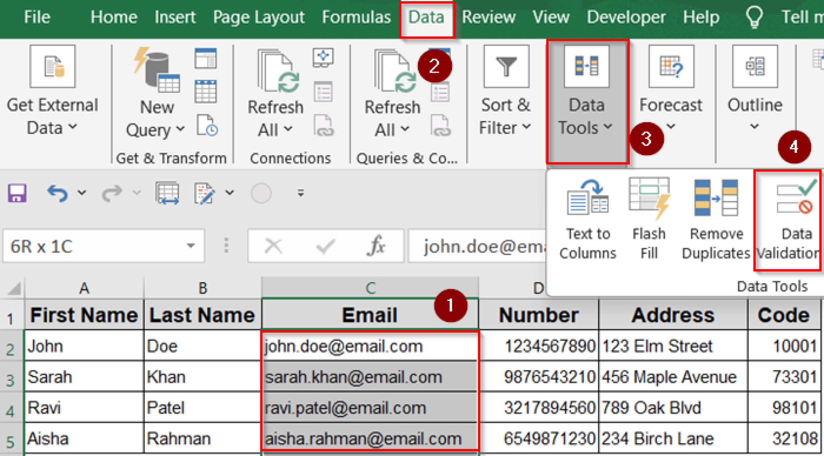Activate Flash Fill
Screen dimensions: 824x456
point(649,221)
